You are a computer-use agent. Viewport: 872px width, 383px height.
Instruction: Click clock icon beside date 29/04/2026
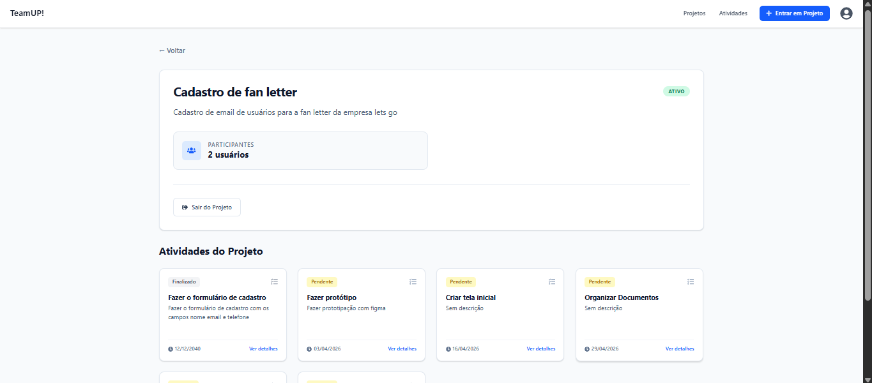pos(587,349)
